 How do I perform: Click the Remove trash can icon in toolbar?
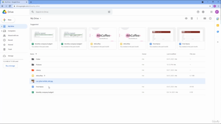(192, 18)
